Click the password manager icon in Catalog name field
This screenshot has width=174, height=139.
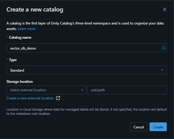(164, 48)
